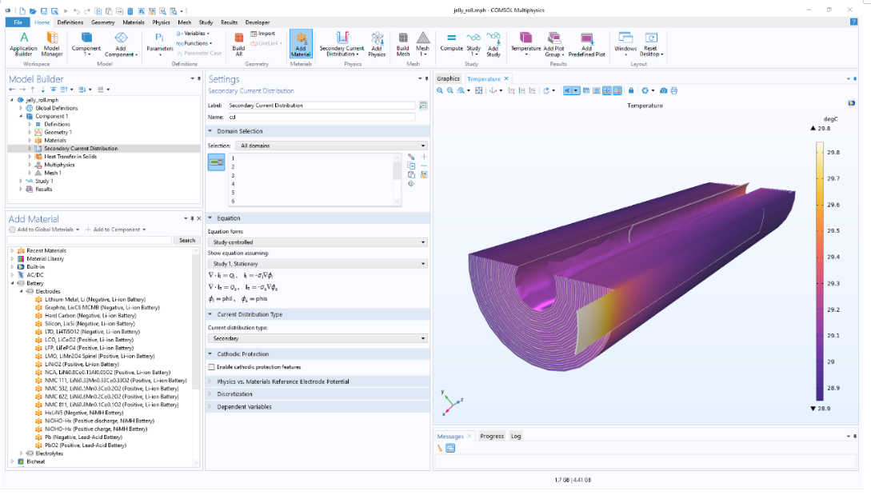Toggle the Add Material ribbon button
The height and width of the screenshot is (495, 871).
(301, 44)
